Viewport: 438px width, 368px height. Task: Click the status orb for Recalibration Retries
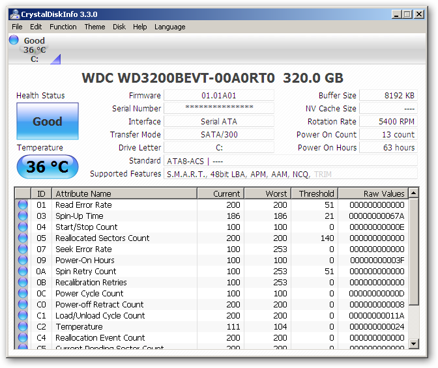coord(23,282)
